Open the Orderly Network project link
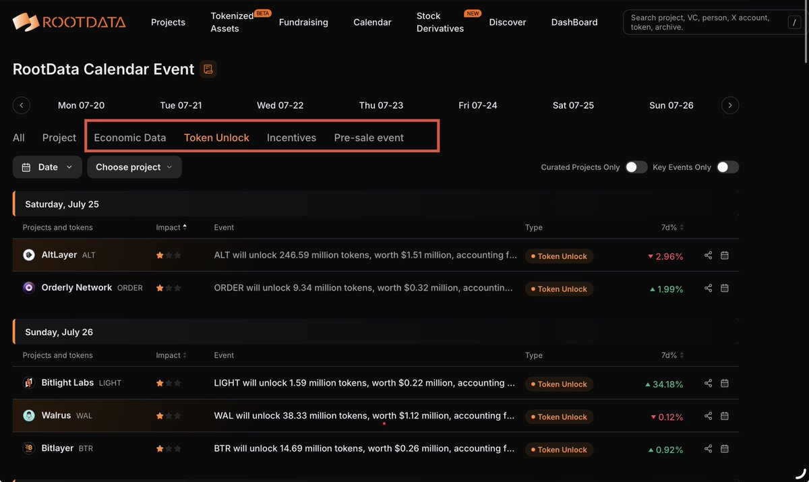The width and height of the screenshot is (809, 482). coord(77,287)
